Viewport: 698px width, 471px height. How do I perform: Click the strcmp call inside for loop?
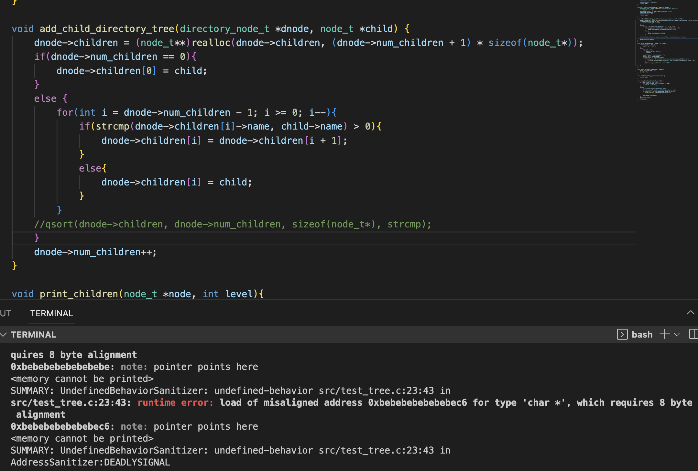tap(112, 126)
